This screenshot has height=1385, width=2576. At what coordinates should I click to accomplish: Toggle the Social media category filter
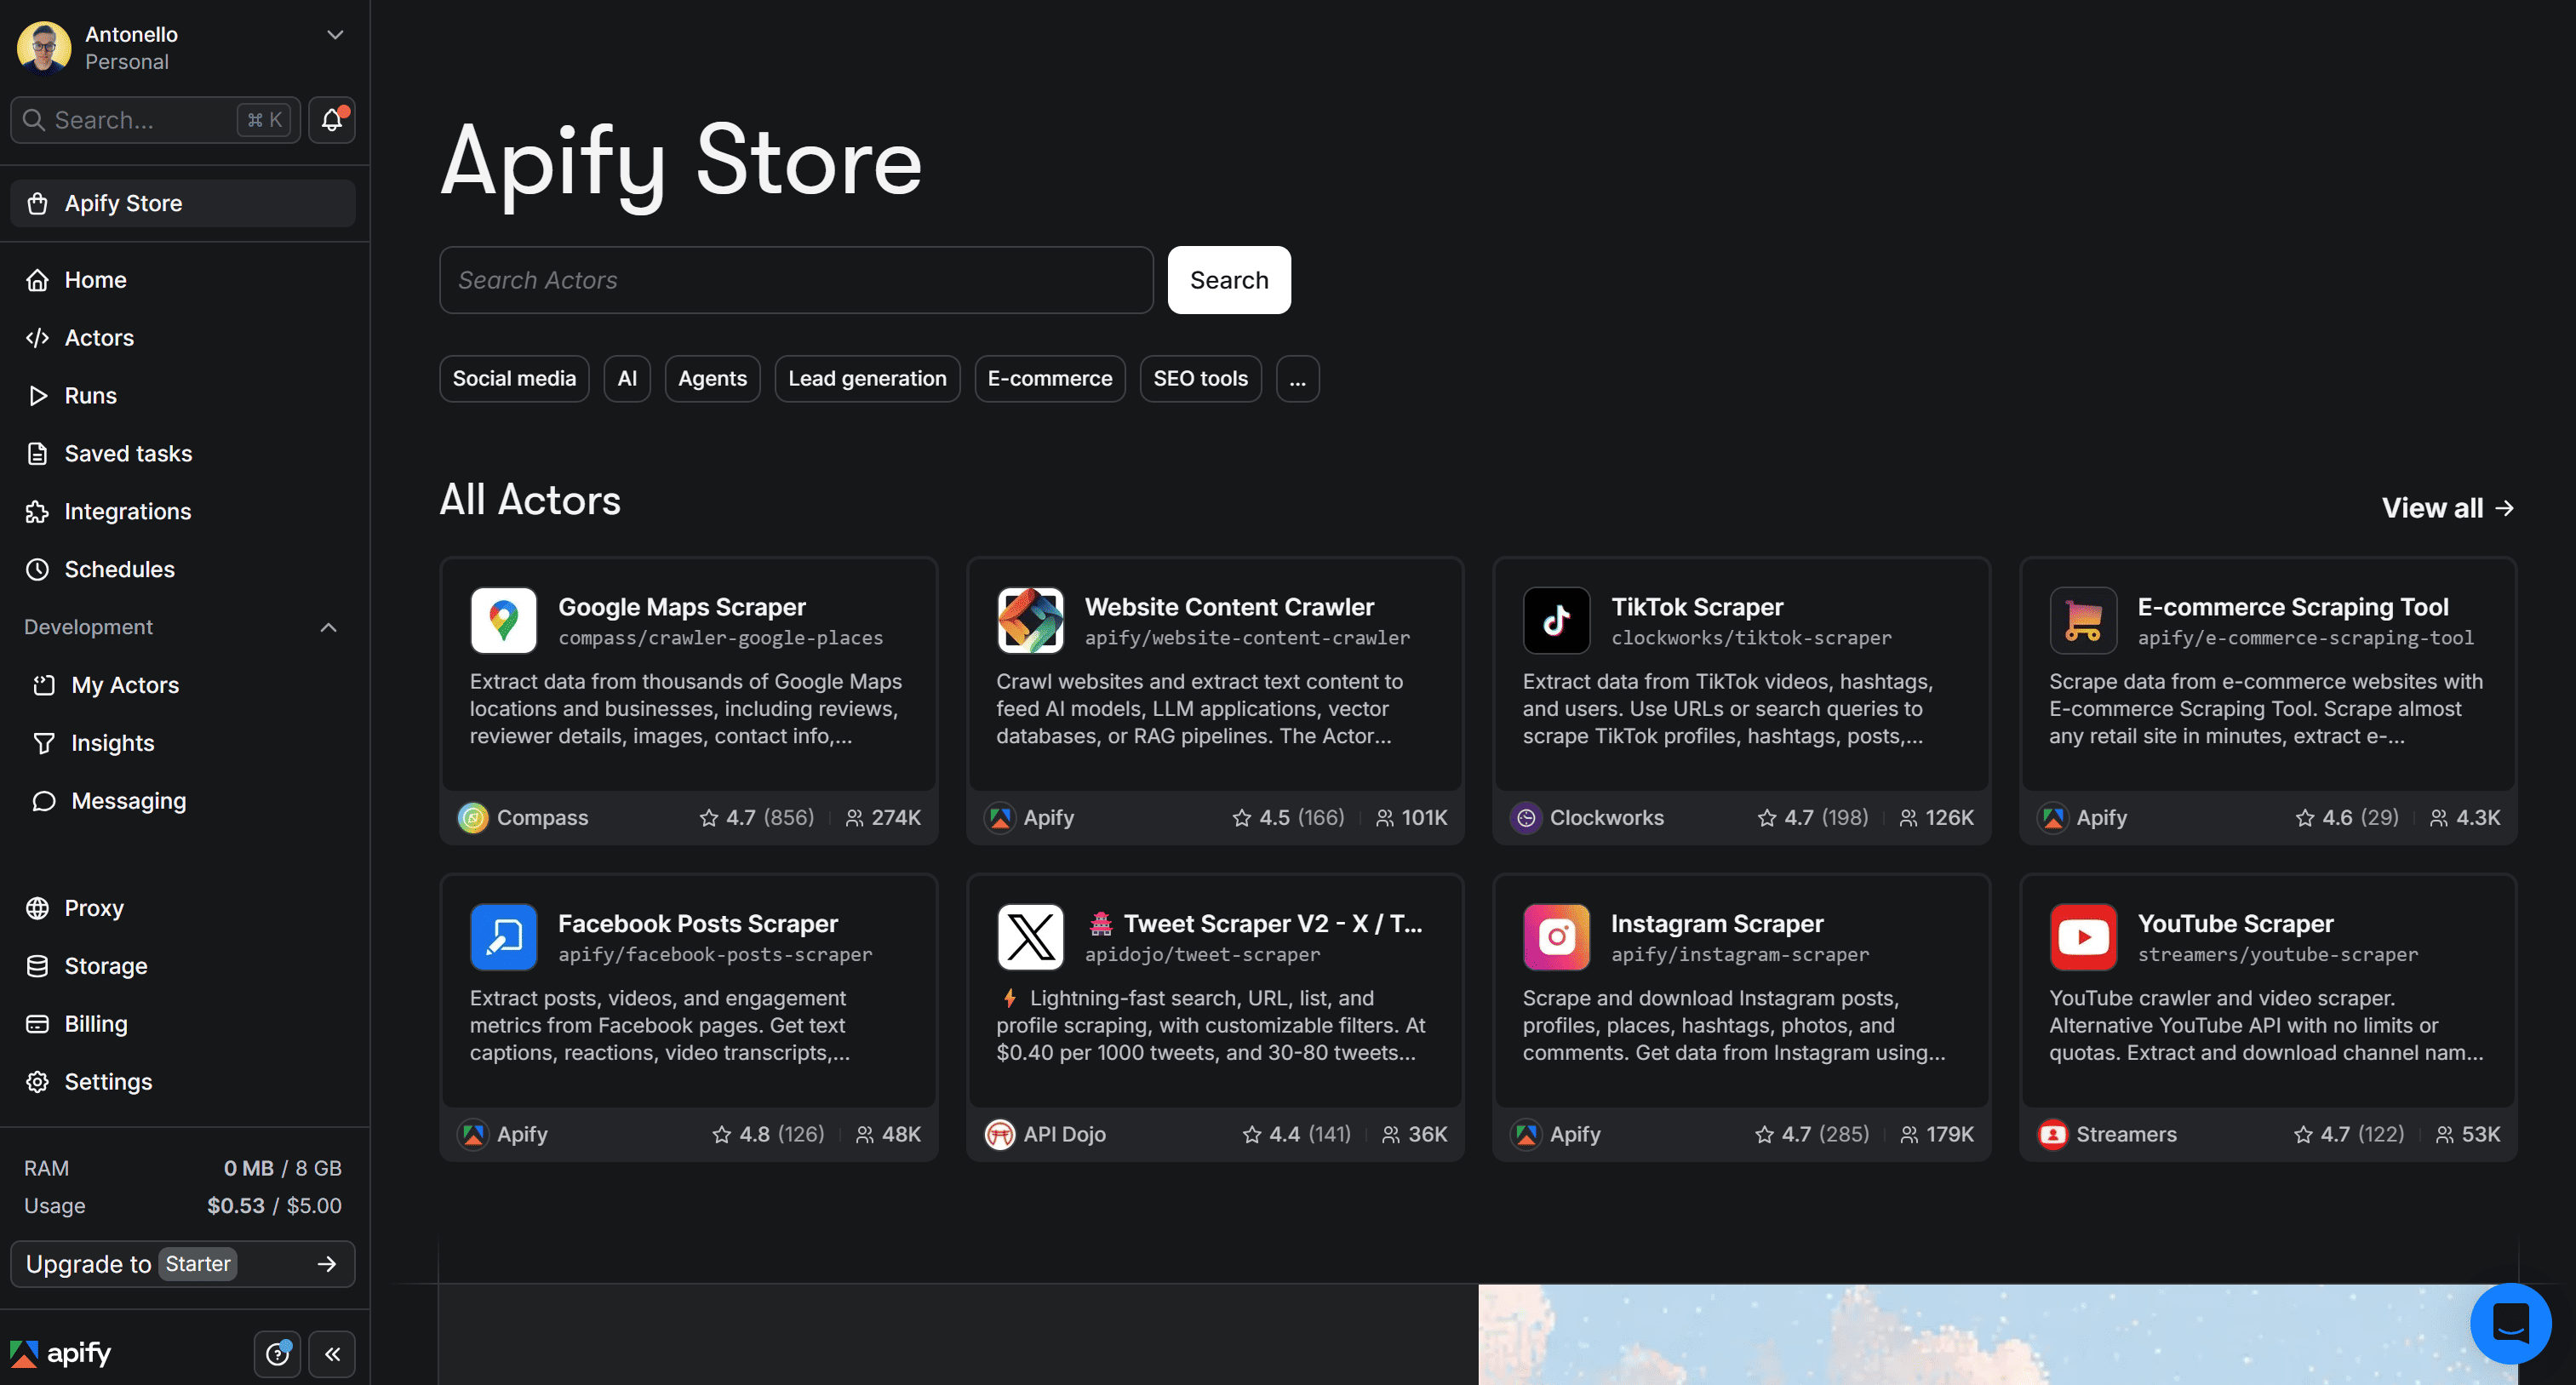pos(514,378)
